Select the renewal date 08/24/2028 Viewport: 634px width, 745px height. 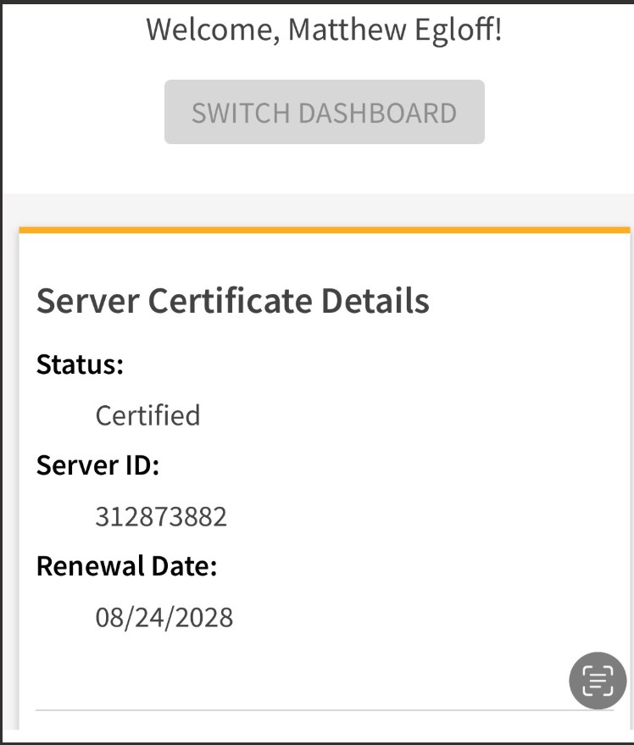coord(164,617)
